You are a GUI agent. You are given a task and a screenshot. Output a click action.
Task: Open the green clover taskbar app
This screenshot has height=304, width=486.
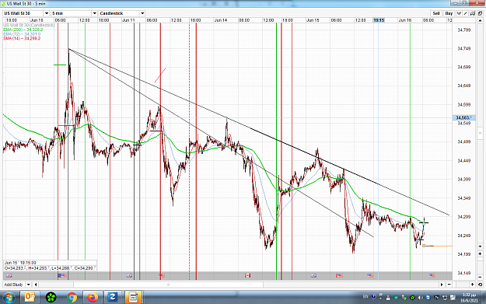point(51,298)
